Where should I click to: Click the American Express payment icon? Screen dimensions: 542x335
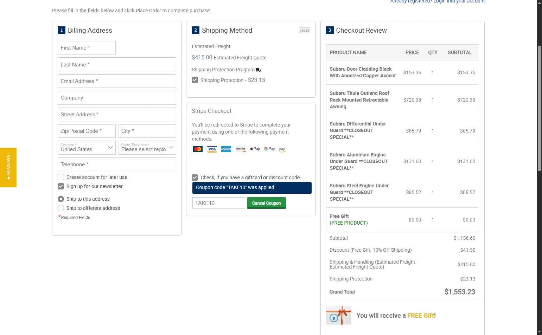point(226,149)
